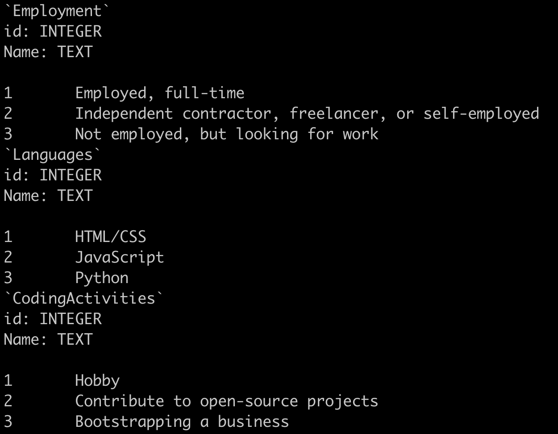Select the Python language entry
558x434 pixels.
[x=101, y=278]
